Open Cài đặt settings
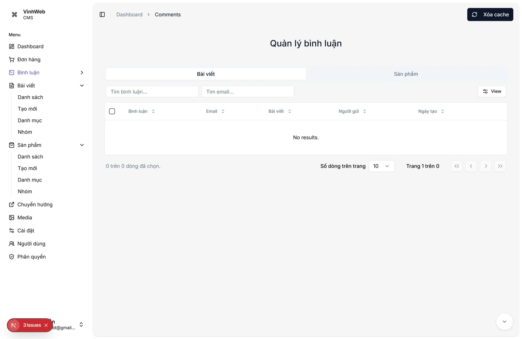Screen dimensions: 522x339 point(26,231)
